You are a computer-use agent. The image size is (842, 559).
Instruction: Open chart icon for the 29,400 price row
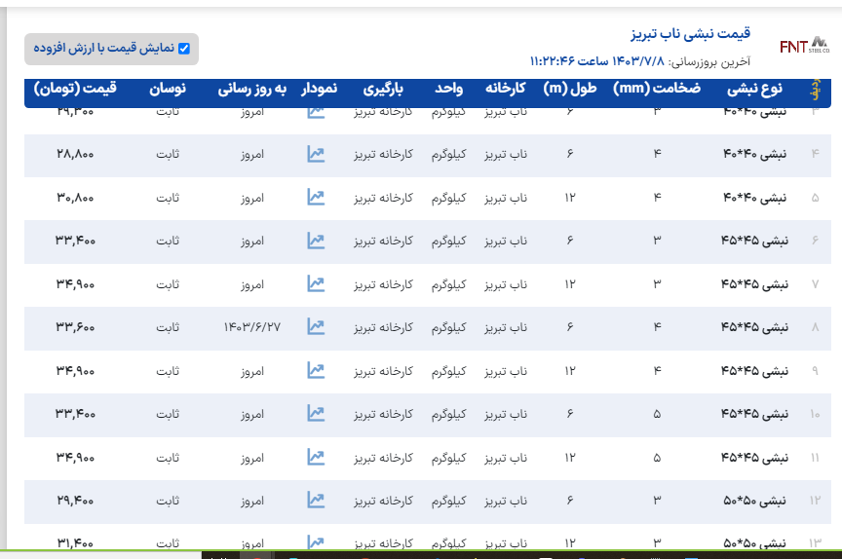pos(316,501)
